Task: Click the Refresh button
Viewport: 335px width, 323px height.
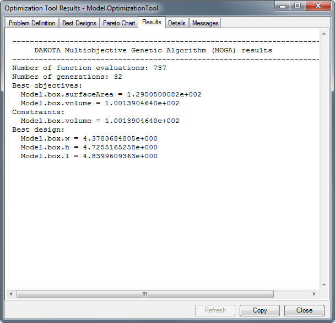Action: point(215,310)
